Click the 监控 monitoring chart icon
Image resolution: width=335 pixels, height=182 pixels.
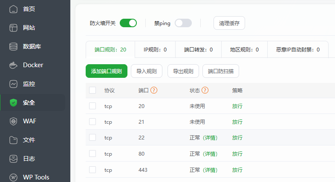14,84
